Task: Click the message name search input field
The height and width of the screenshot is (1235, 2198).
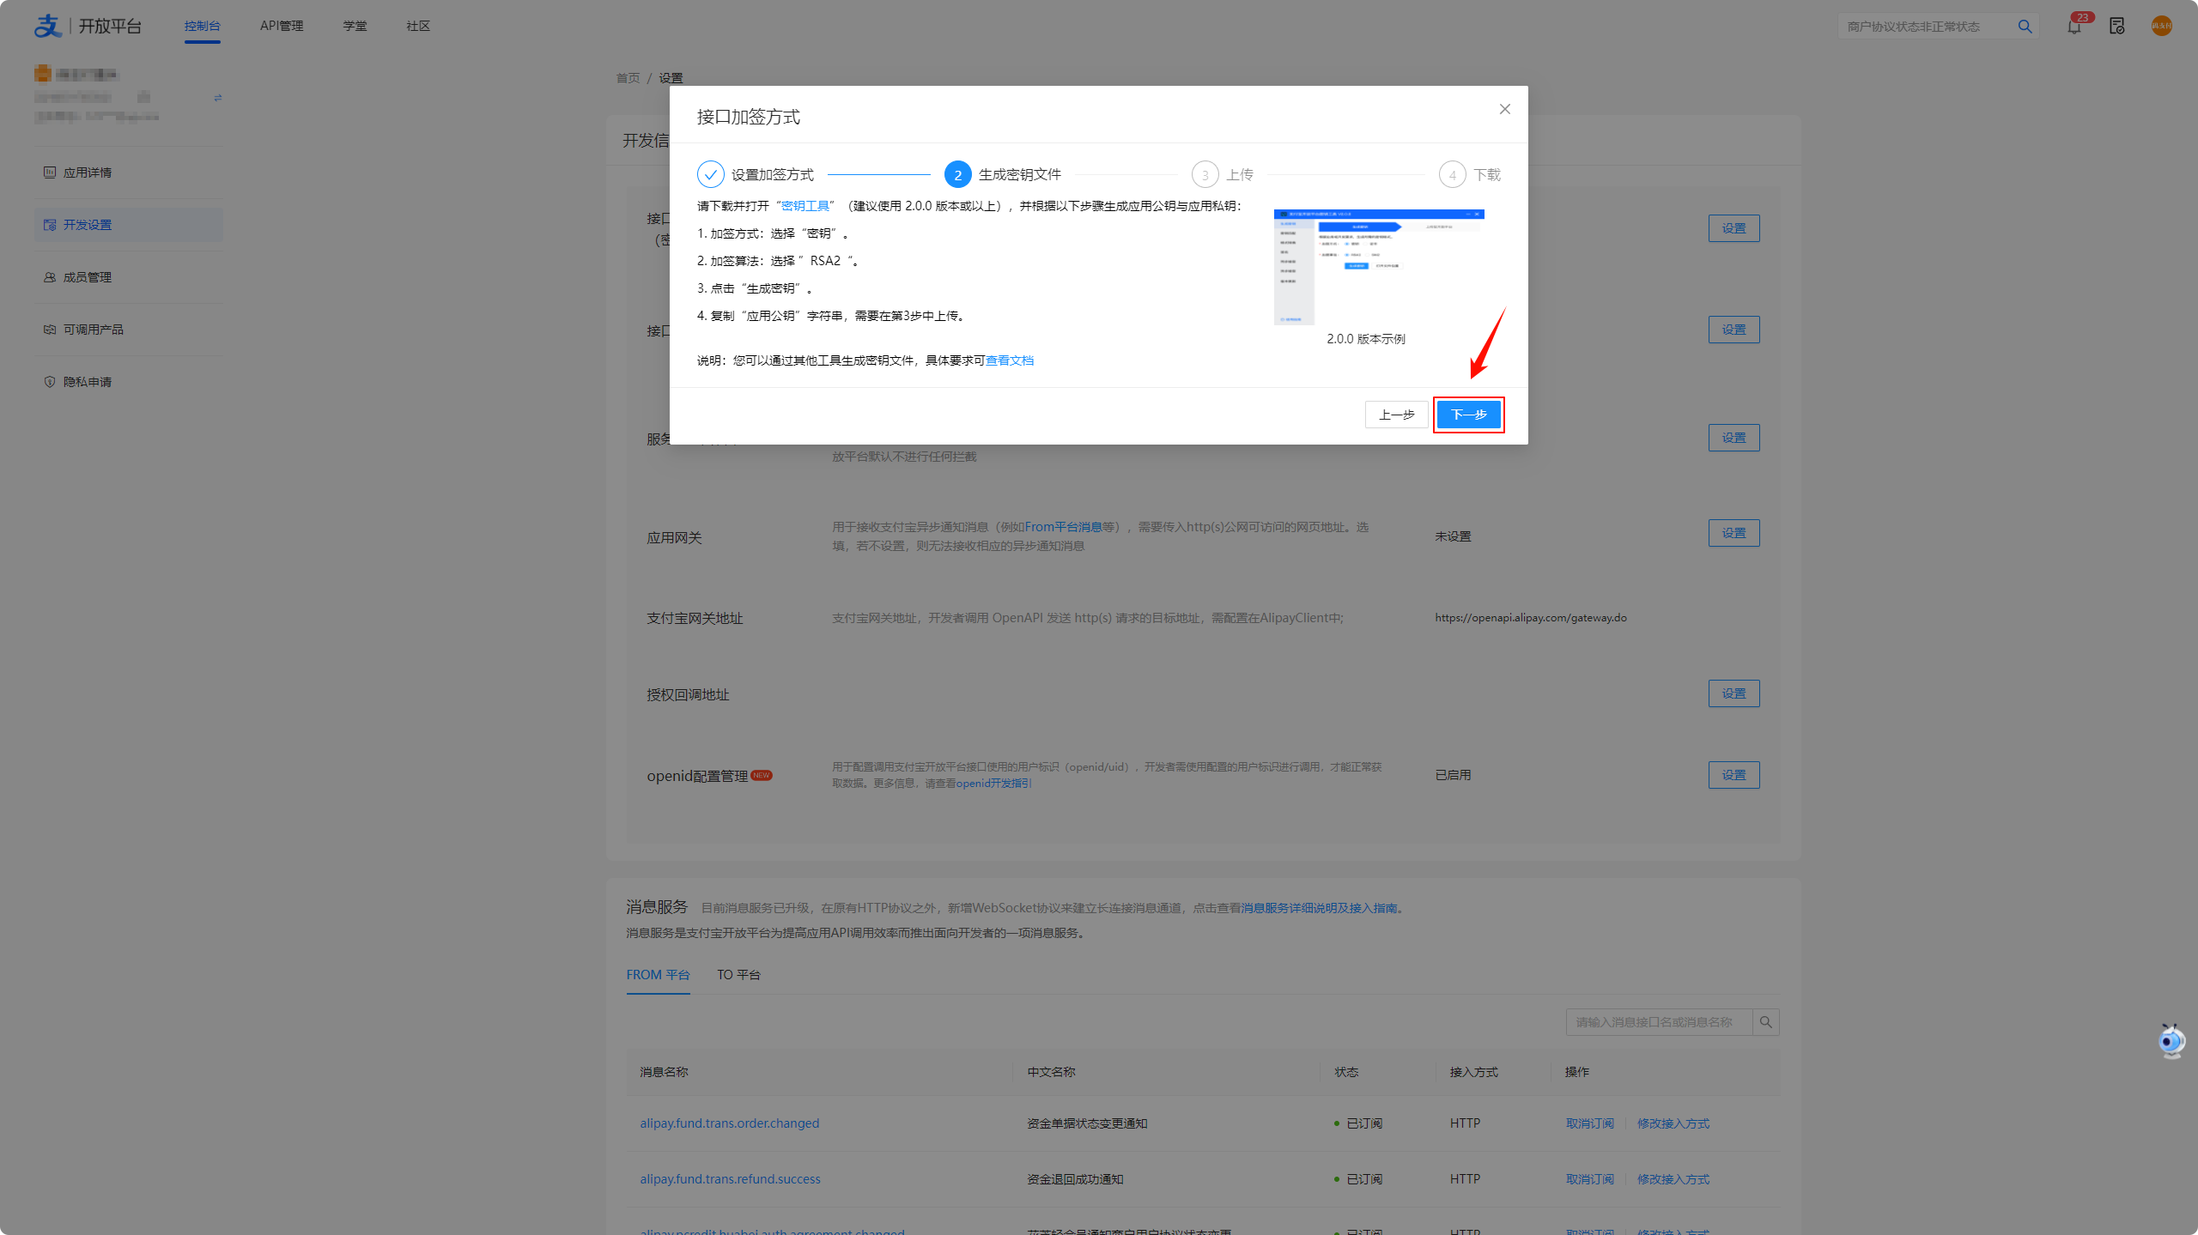Action: click(x=1657, y=1022)
